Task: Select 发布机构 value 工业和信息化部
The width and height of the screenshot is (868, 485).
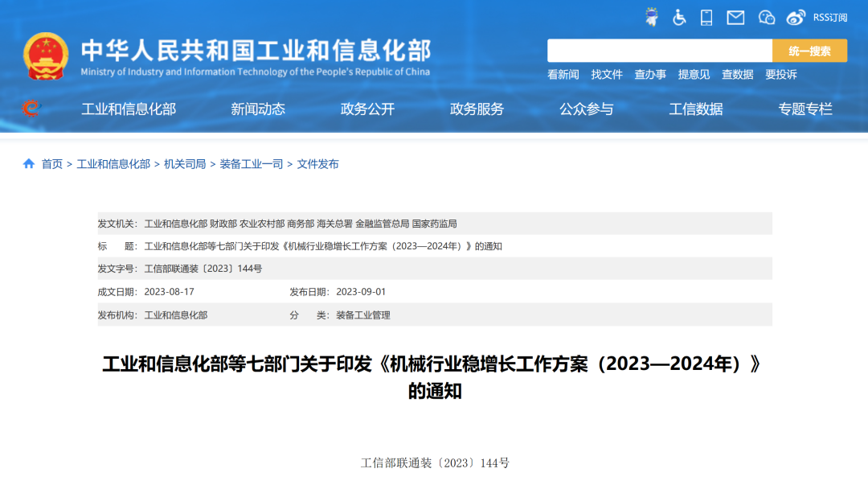Action: click(176, 314)
